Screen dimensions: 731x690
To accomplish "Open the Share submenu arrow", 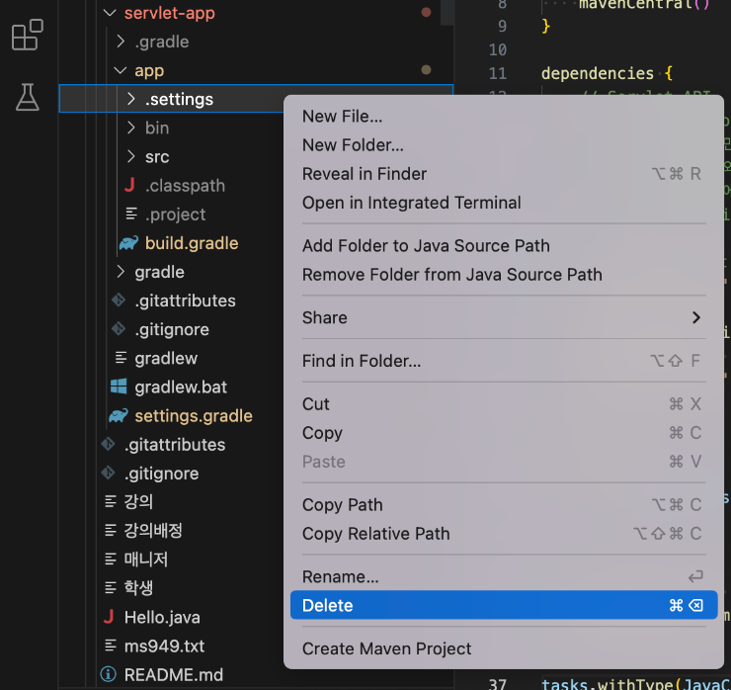I will (x=696, y=317).
